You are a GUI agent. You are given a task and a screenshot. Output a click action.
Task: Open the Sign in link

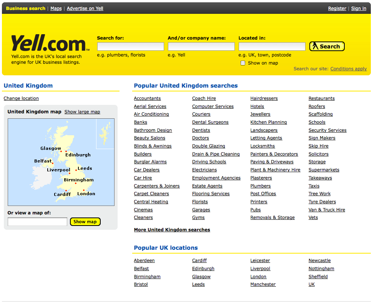[x=359, y=8]
